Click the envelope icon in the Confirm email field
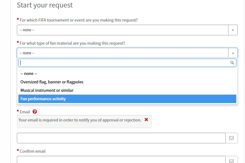Image resolution: width=245 pixels, height=163 pixels. pos(231,161)
